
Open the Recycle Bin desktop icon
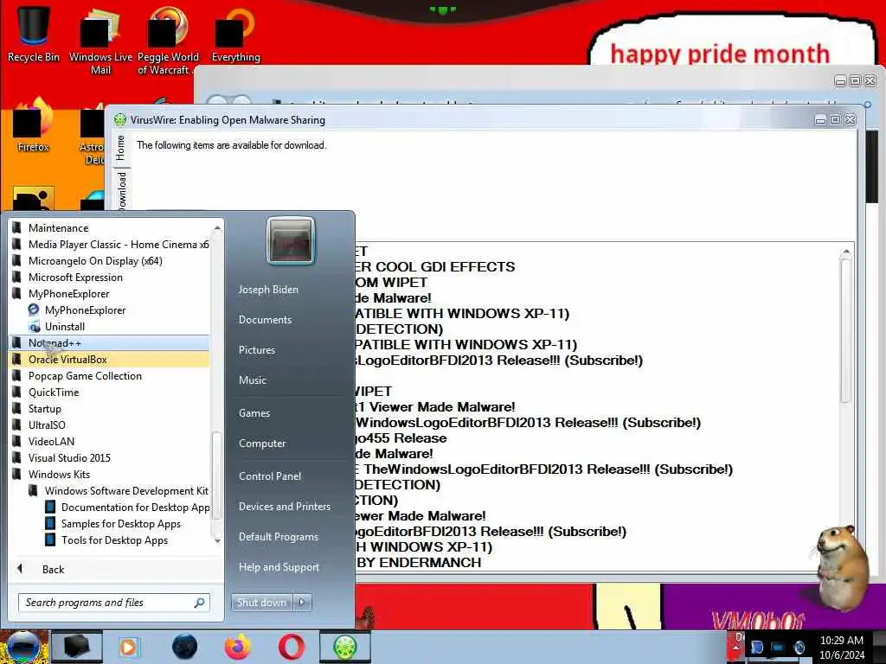34,32
